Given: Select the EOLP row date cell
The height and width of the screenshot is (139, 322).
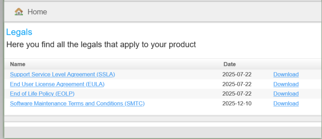Looking at the screenshot, I should coord(237,94).
